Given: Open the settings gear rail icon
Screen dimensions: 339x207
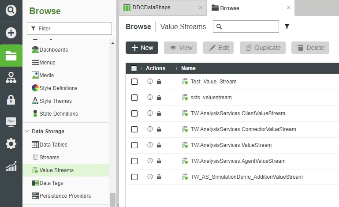Looking at the screenshot, I should [x=11, y=144].
